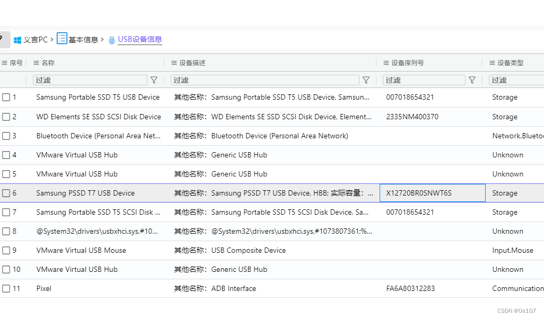Open the USB设备信息 breadcrumb link
Image resolution: width=544 pixels, height=318 pixels.
pyautogui.click(x=140, y=39)
